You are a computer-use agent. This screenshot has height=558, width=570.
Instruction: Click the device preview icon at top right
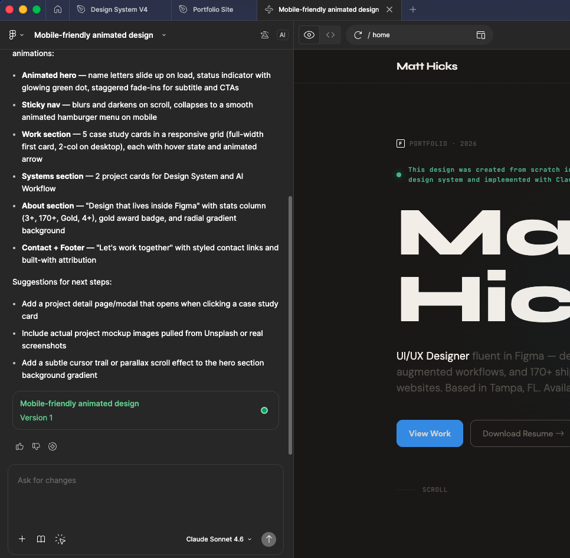pos(481,35)
